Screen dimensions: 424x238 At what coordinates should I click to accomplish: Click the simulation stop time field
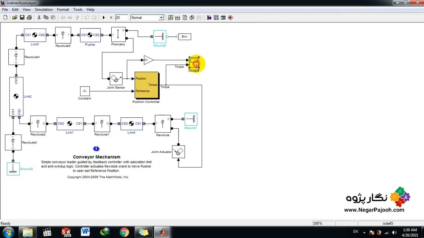pos(121,18)
